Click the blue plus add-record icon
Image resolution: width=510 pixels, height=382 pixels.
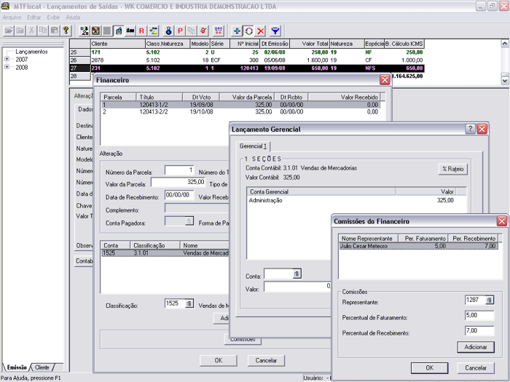(237, 31)
